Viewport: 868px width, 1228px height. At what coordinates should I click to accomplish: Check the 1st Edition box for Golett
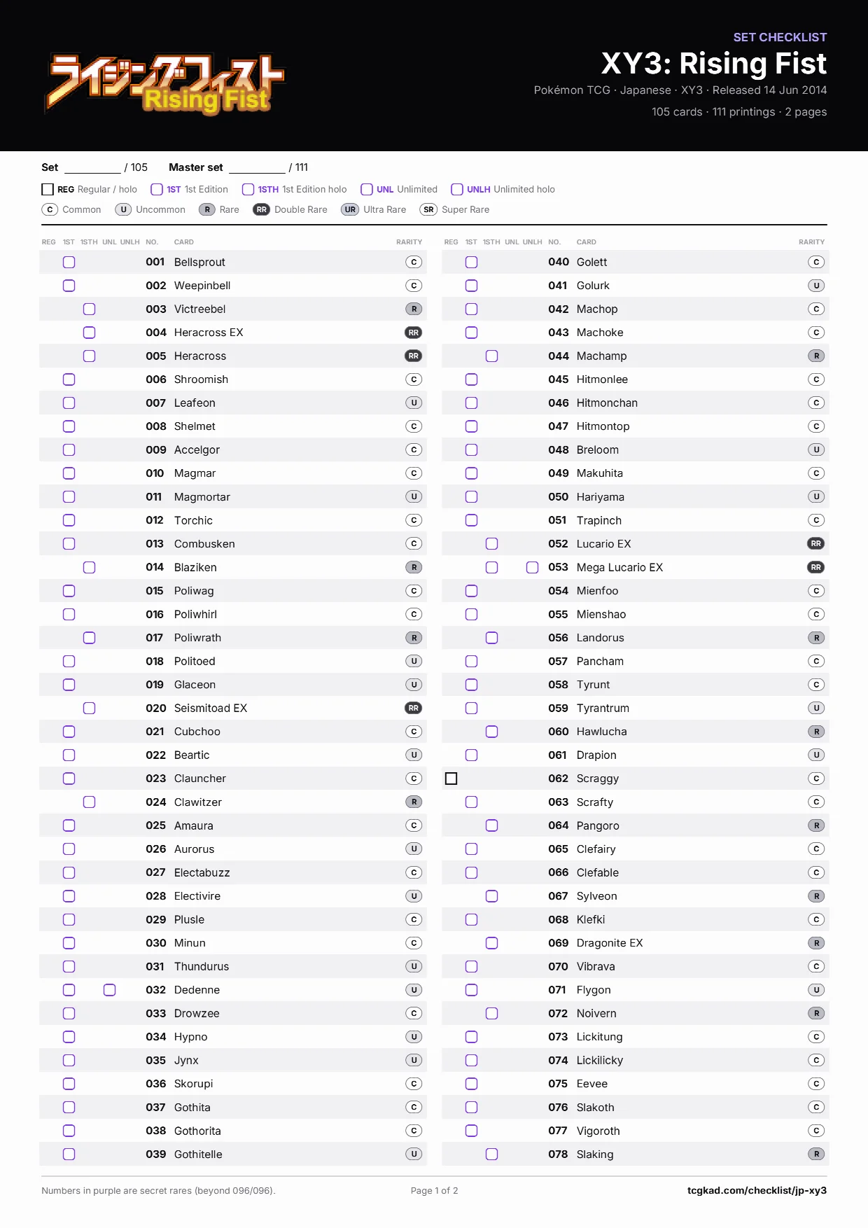click(x=472, y=262)
